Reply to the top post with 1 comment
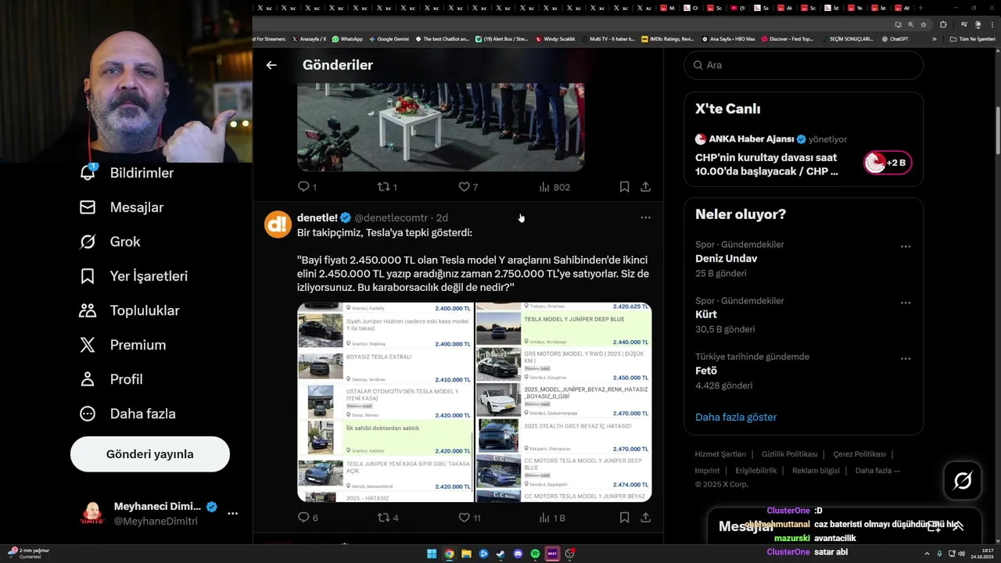This screenshot has height=563, width=1001. pyautogui.click(x=307, y=187)
